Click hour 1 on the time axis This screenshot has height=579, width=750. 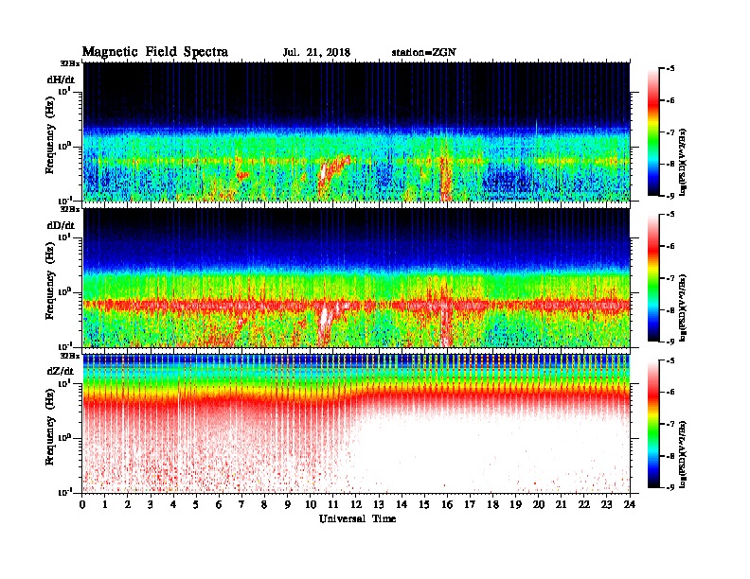click(x=105, y=505)
